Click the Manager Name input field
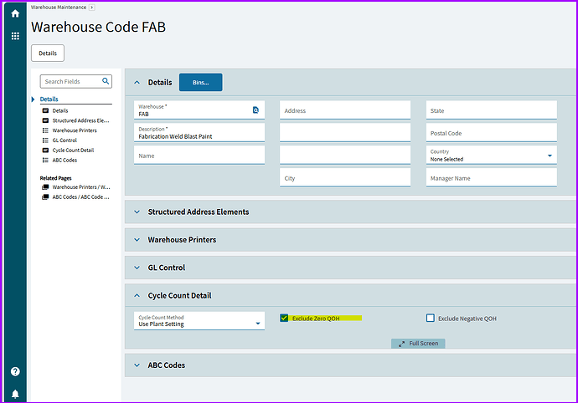The width and height of the screenshot is (578, 403). pos(492,178)
